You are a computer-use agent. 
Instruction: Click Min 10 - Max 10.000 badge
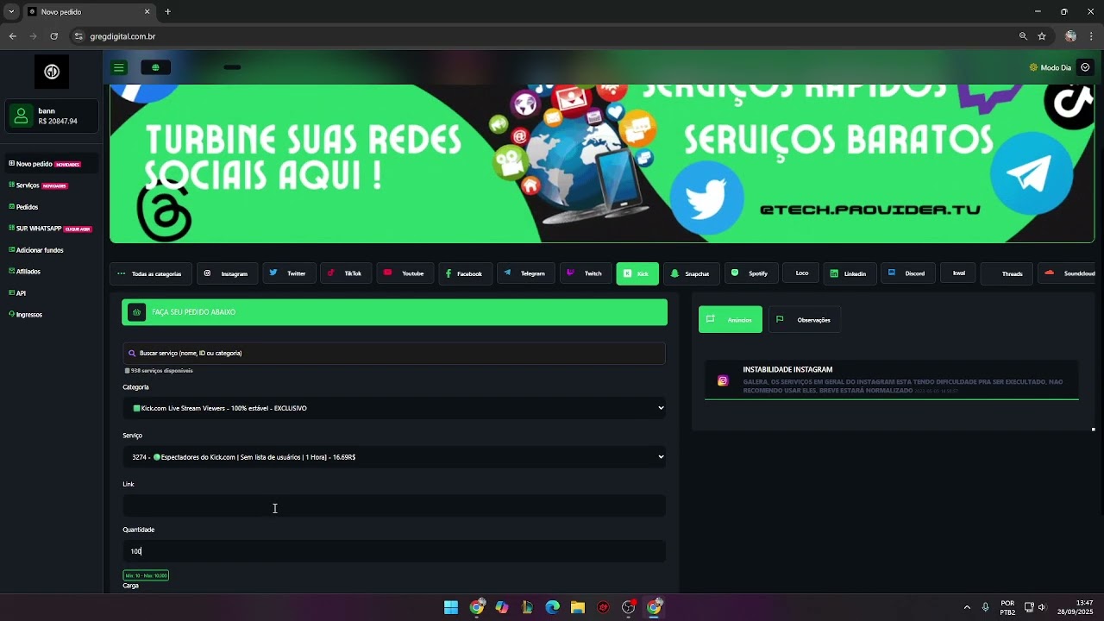pos(146,575)
